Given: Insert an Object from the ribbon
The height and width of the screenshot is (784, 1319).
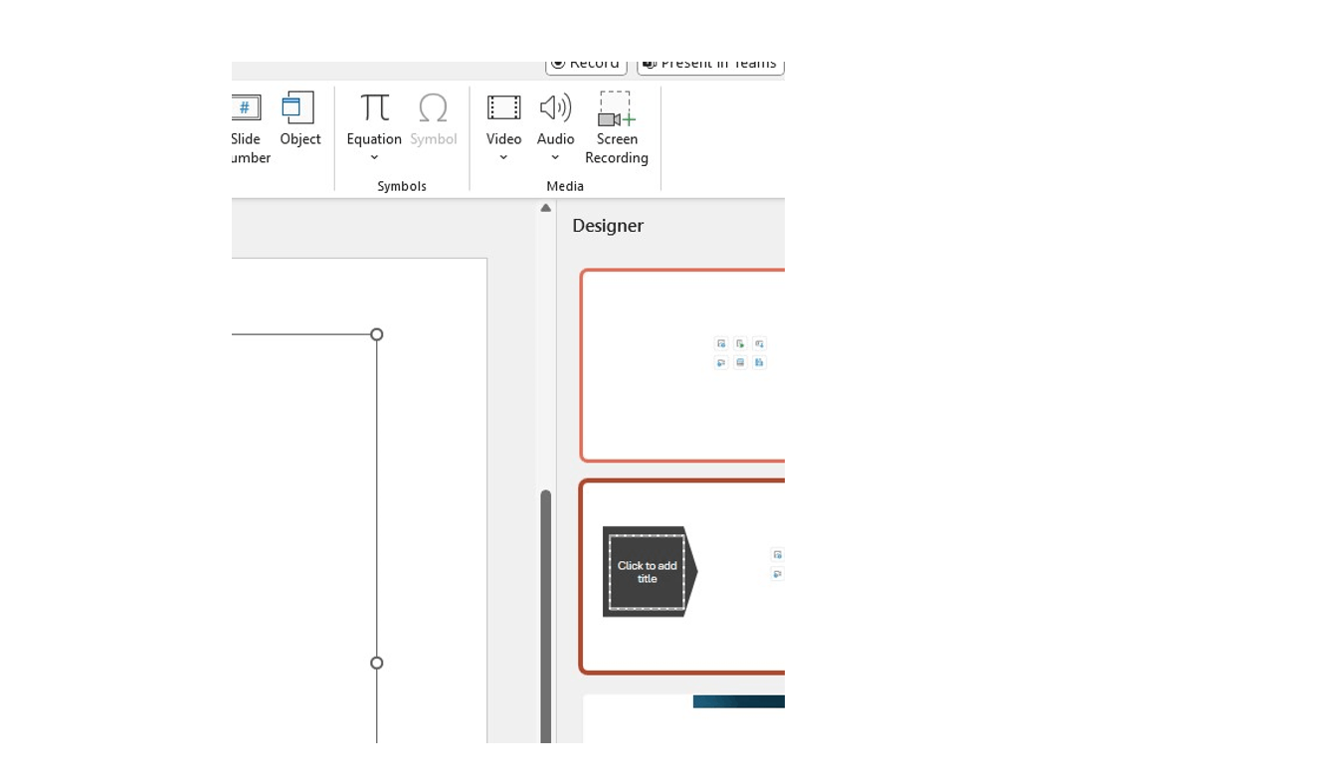Looking at the screenshot, I should point(299,120).
